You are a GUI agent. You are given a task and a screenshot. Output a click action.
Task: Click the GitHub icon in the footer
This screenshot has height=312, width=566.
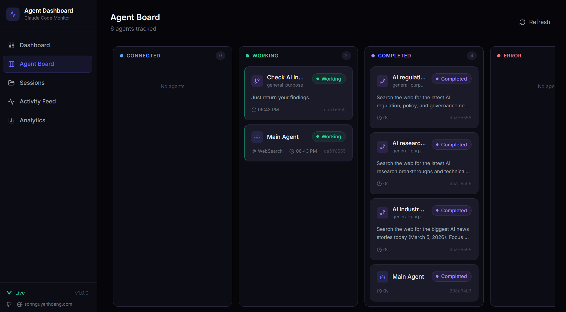tap(9, 304)
